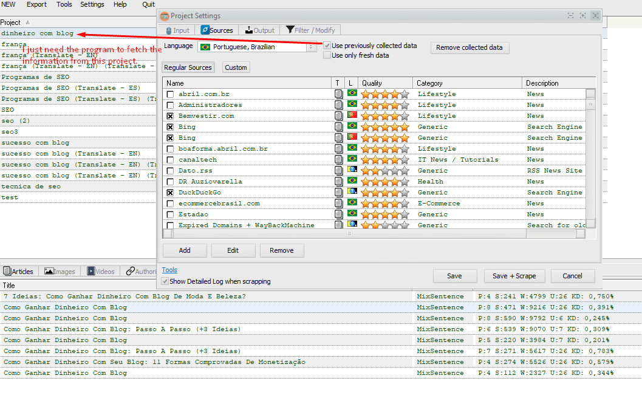Sort by Quality column header
This screenshot has height=398, width=642.
[385, 83]
